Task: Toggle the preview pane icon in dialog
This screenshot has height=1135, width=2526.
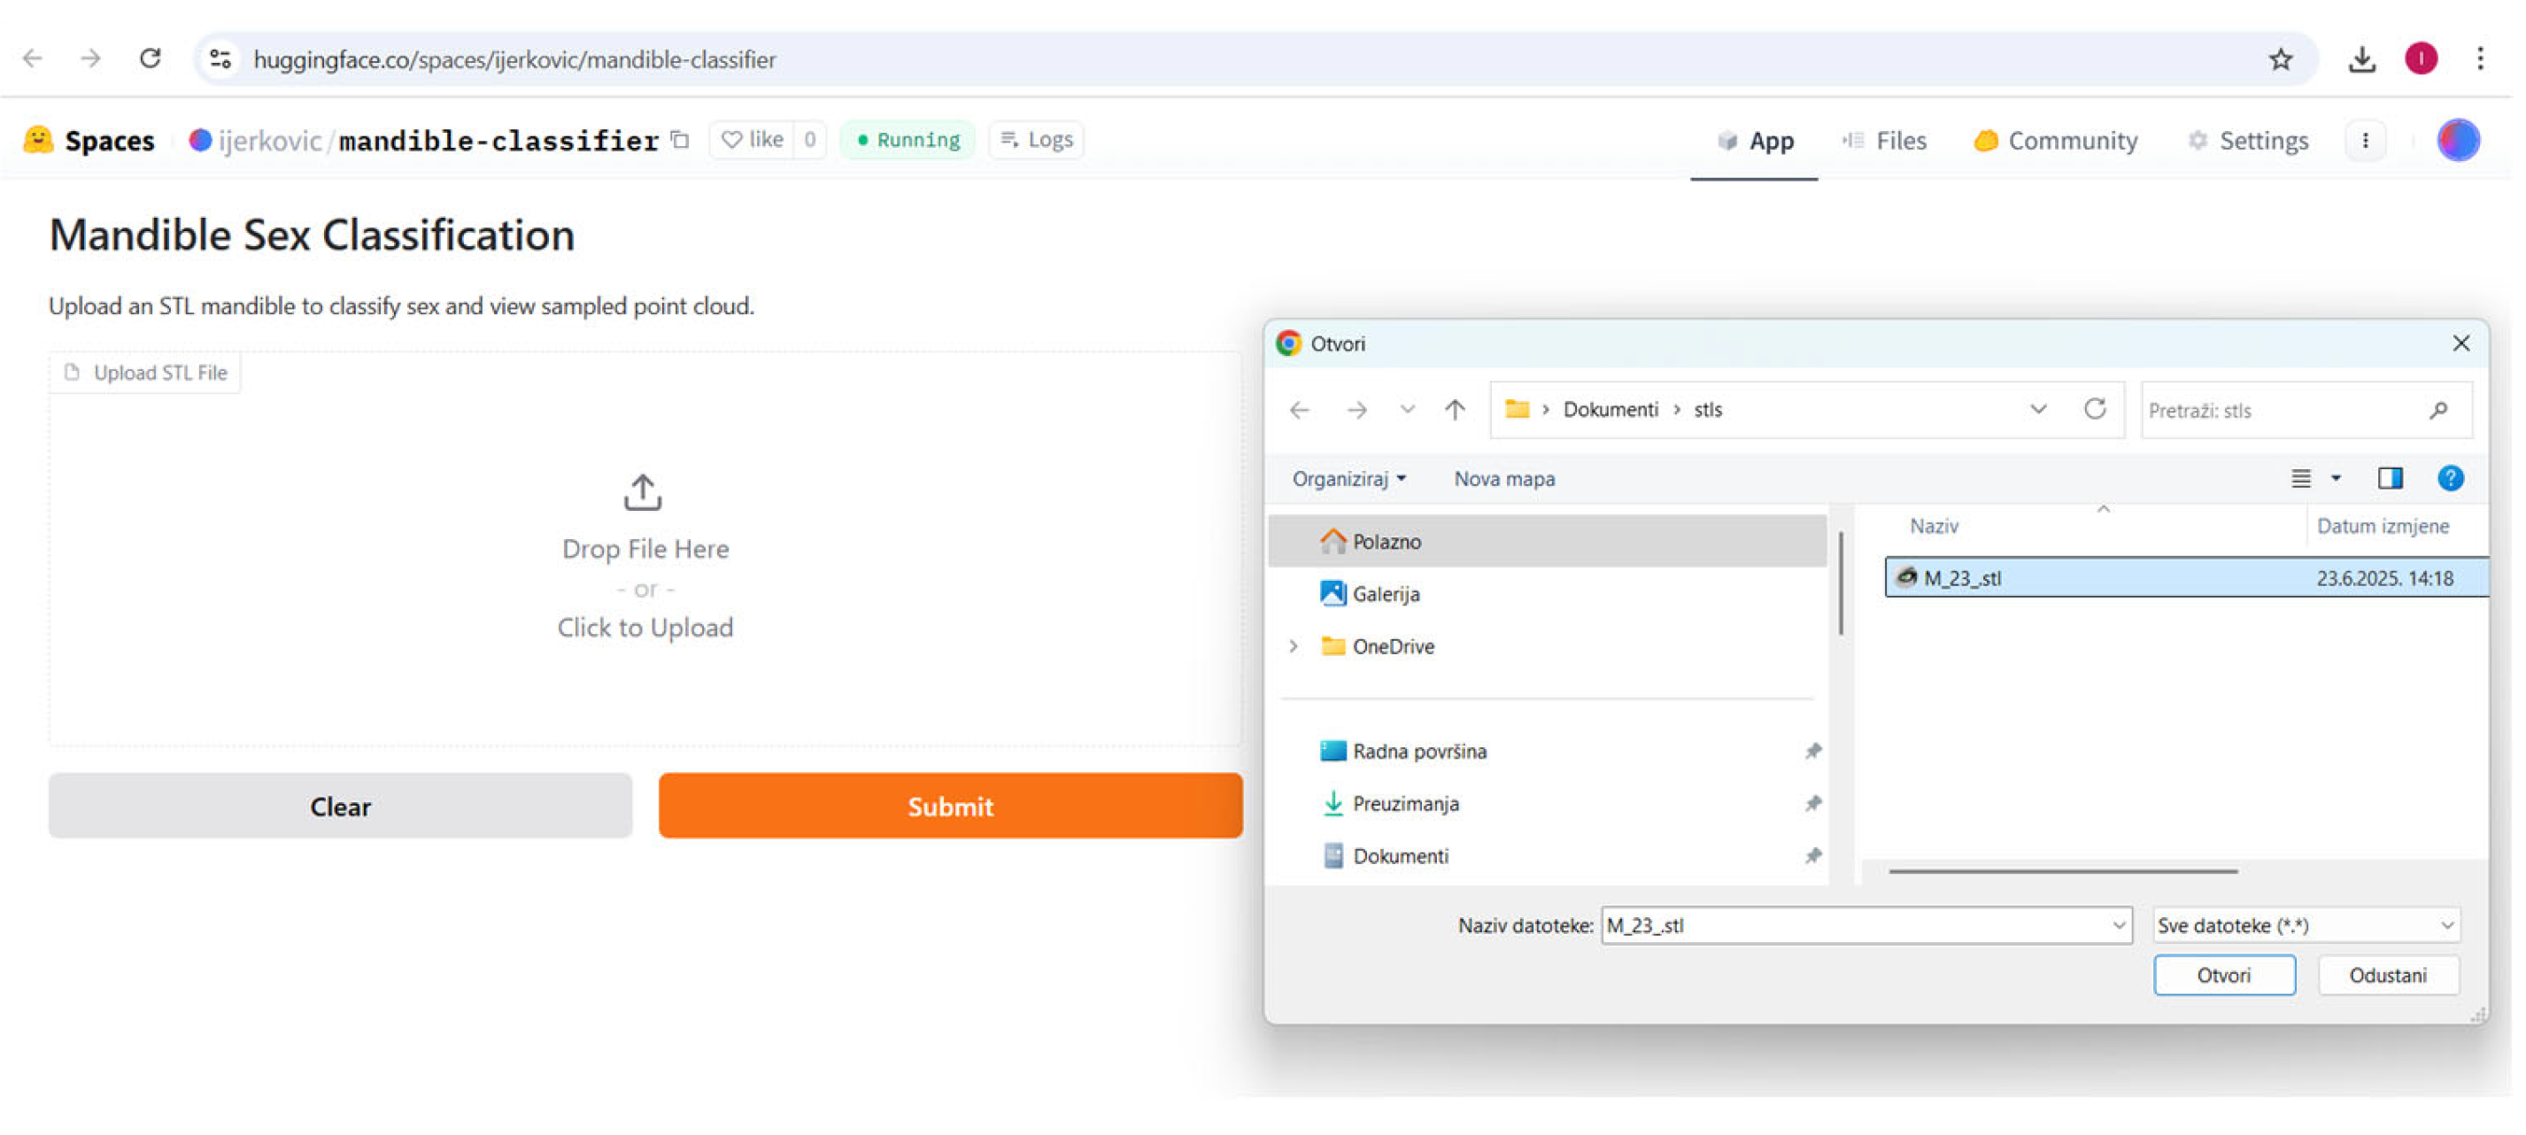Action: [2390, 478]
